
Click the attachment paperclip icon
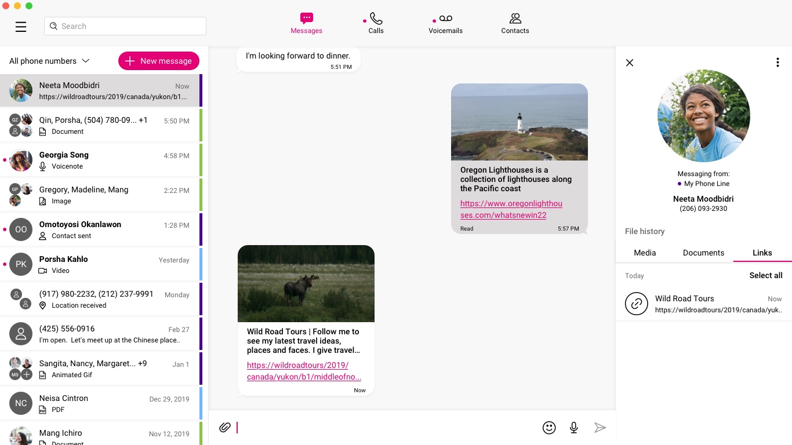[x=225, y=428]
